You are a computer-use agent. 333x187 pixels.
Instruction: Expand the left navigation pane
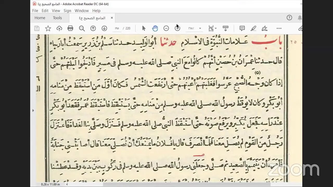(33, 110)
